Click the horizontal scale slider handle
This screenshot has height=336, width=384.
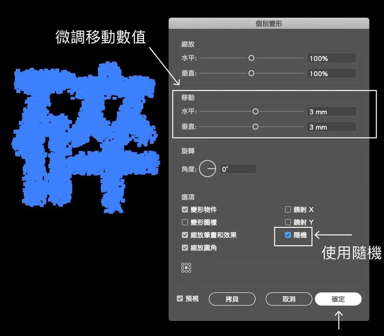click(251, 58)
